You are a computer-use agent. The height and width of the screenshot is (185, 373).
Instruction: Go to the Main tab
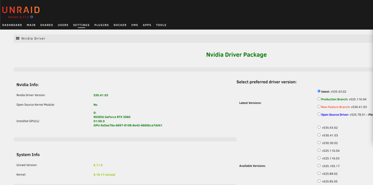pyautogui.click(x=31, y=25)
